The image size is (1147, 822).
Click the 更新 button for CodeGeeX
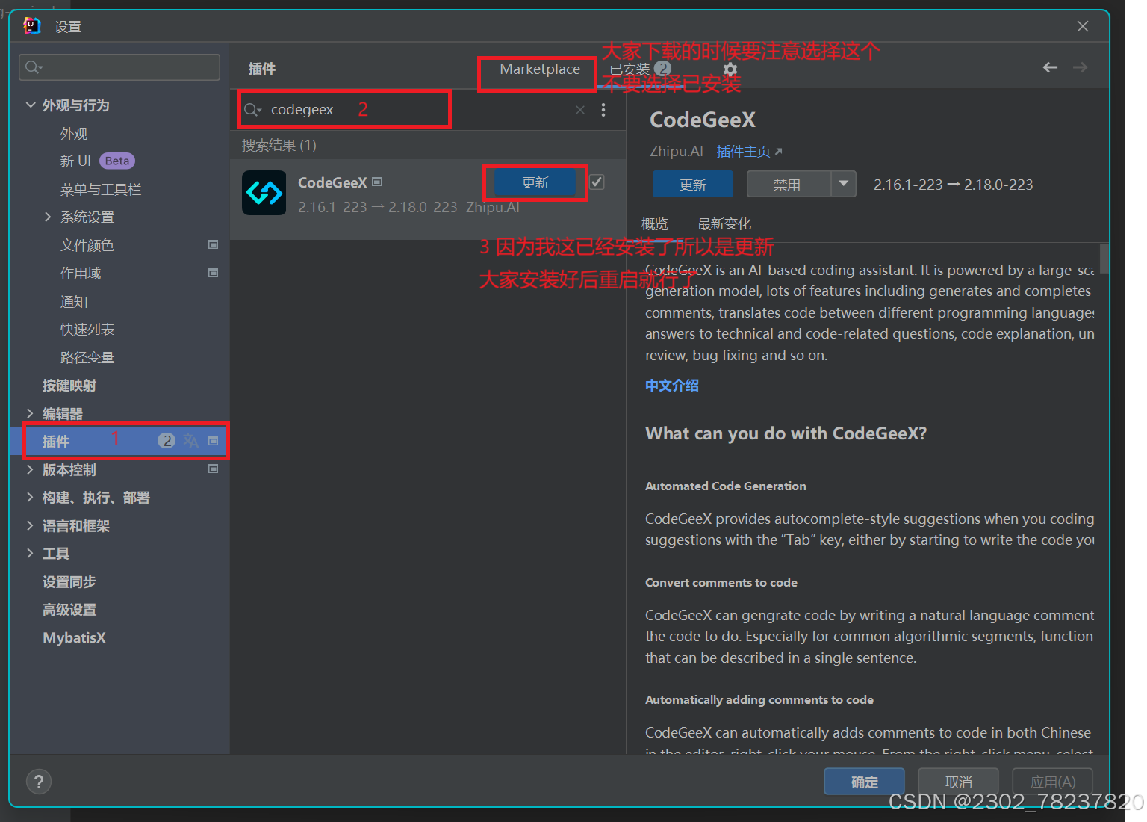coord(535,182)
